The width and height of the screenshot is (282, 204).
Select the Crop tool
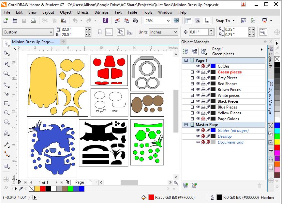coord(6,64)
